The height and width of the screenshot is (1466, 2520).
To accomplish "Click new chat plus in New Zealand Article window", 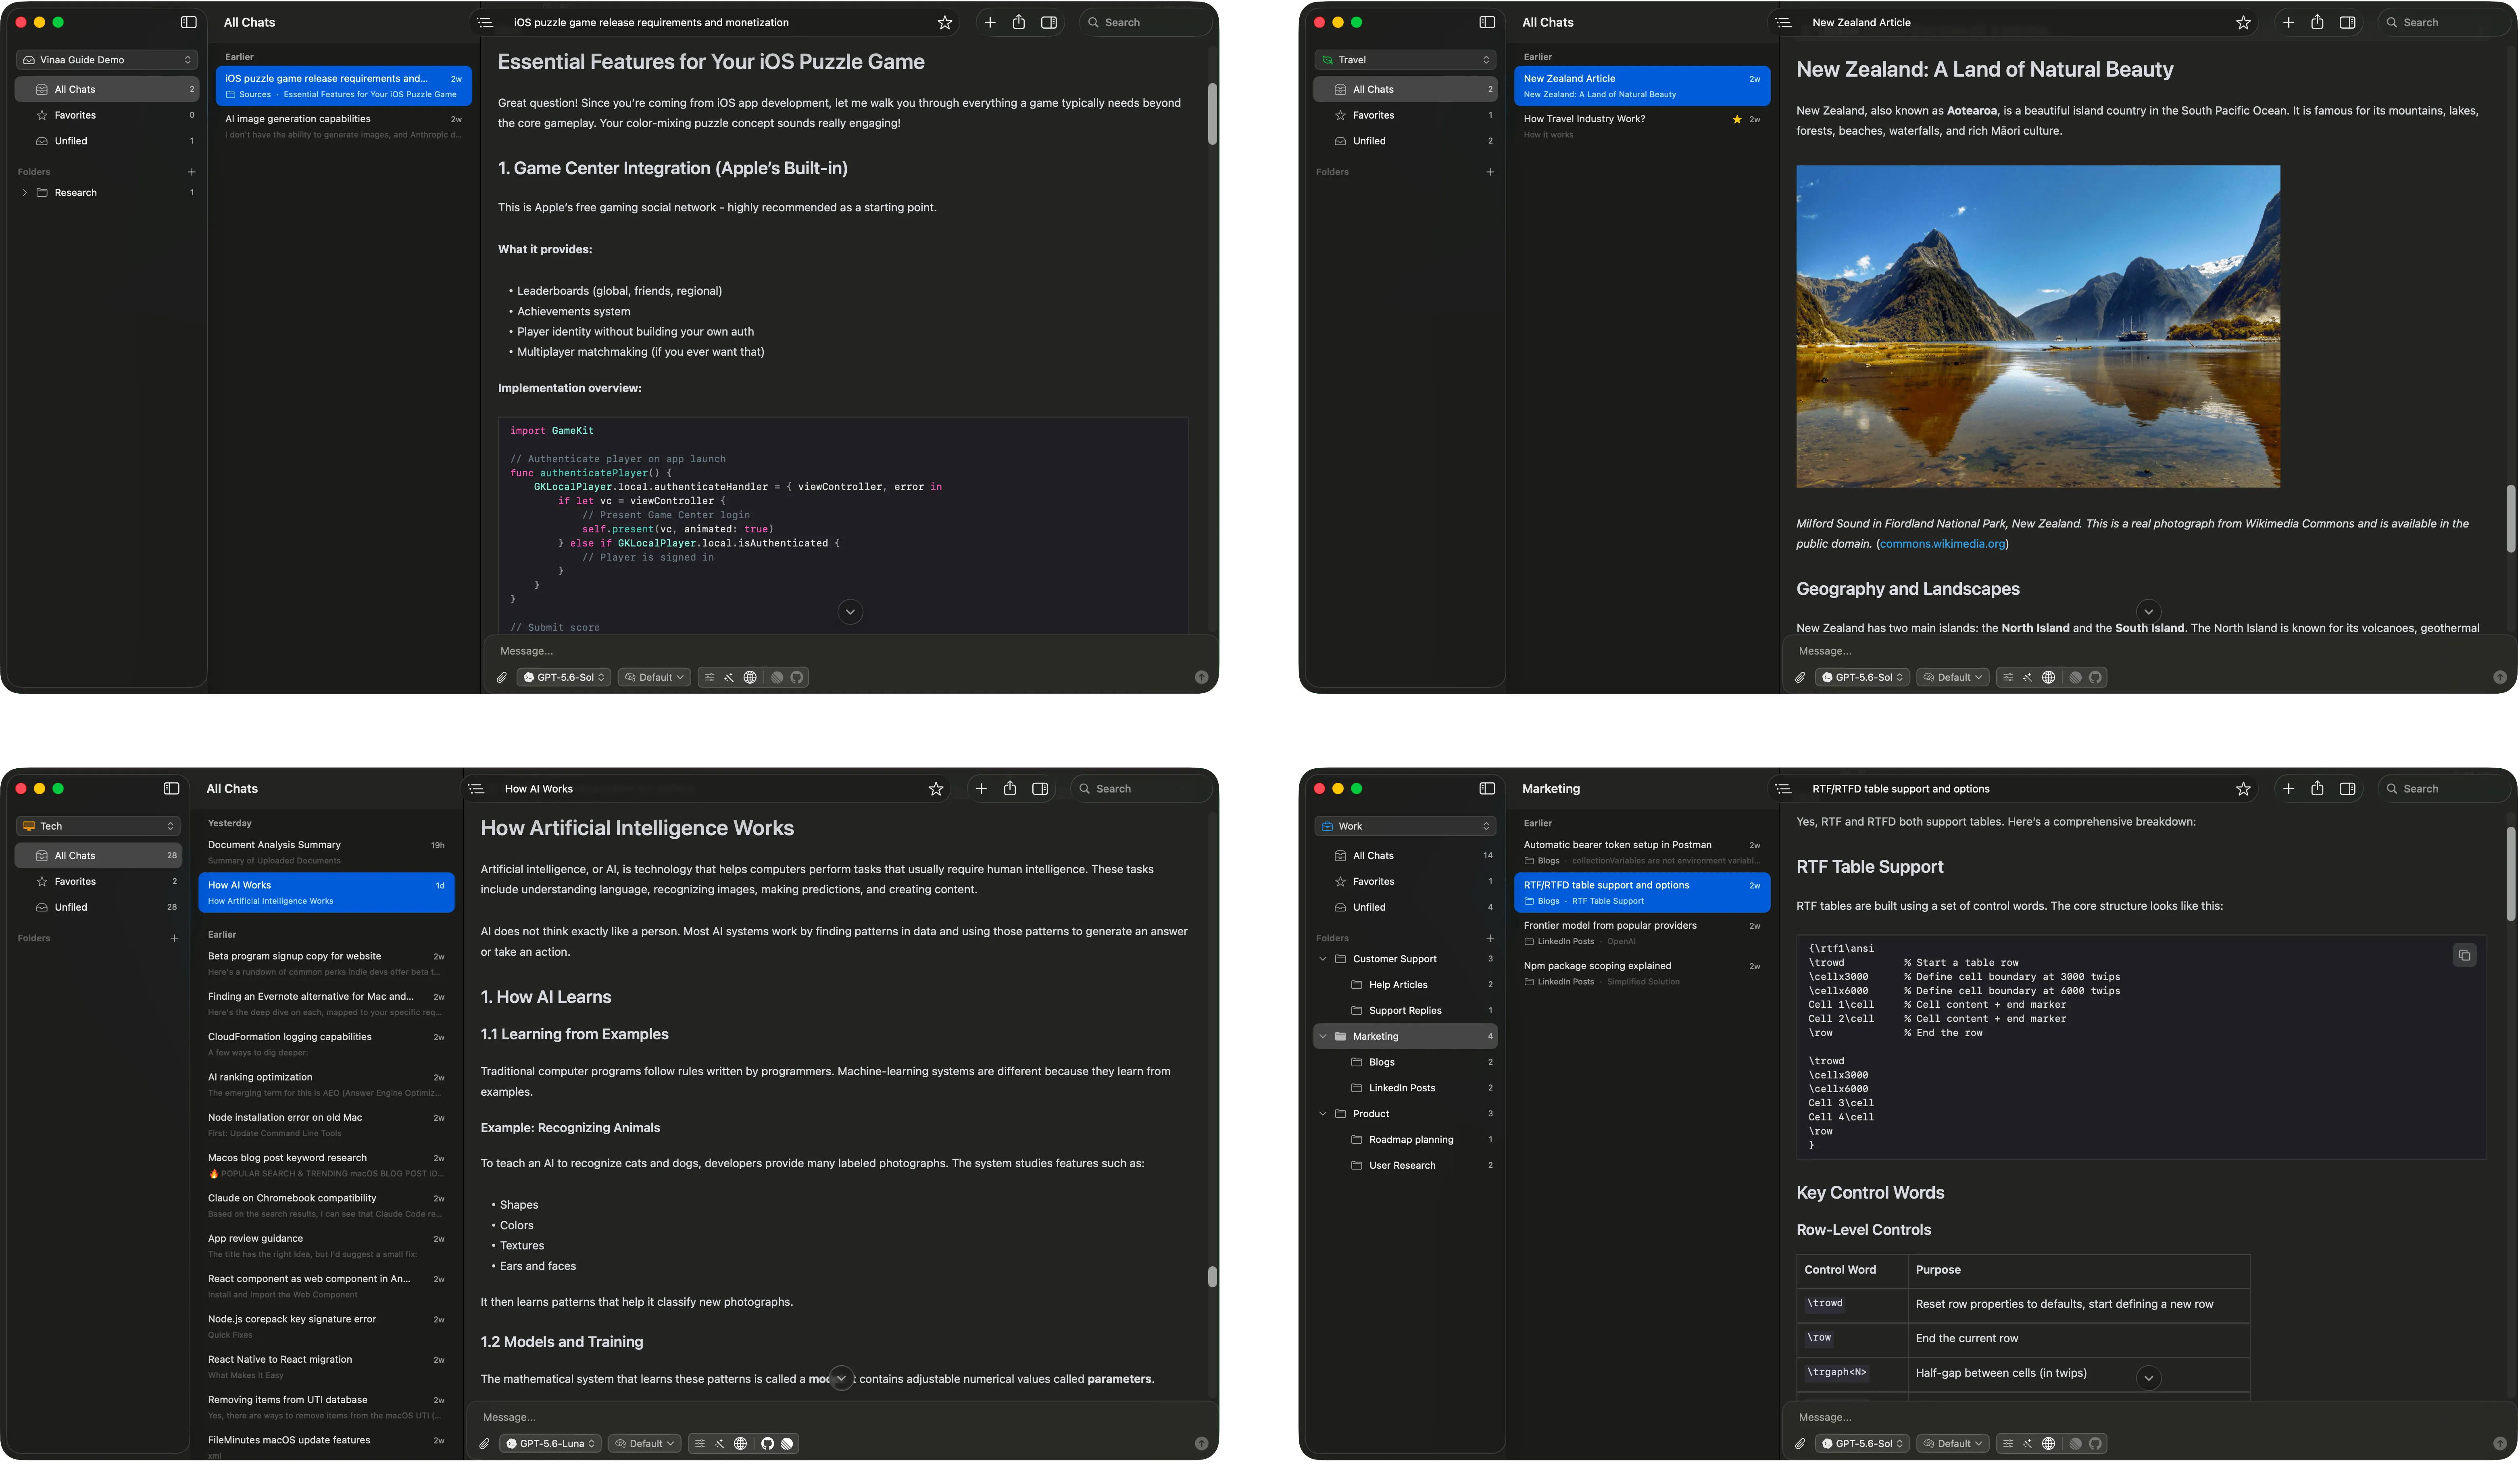I will click(x=2288, y=22).
